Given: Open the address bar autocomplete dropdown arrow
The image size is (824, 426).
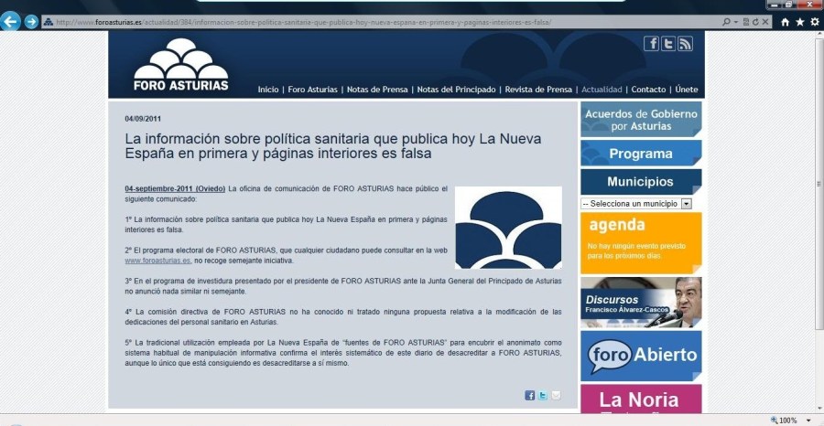Looking at the screenshot, I should (x=736, y=22).
